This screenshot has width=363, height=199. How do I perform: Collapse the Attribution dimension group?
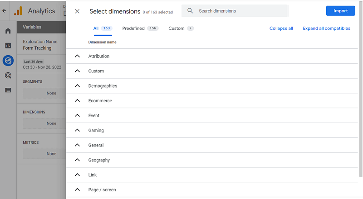(x=78, y=56)
